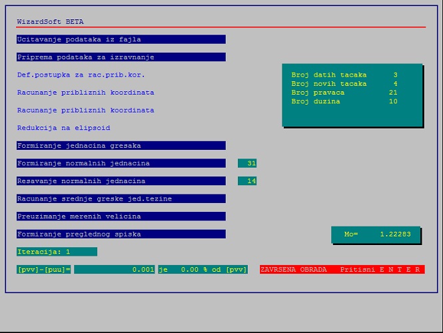Click the Broj duzina row
Viewport: 443px width, 333px height.
(344, 101)
